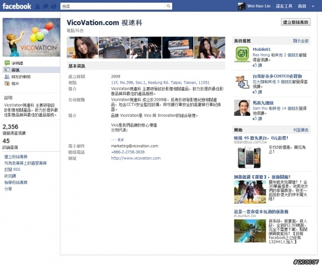Open the iPhone 4S ad title
The height and width of the screenshot is (266, 322).
click(x=261, y=138)
